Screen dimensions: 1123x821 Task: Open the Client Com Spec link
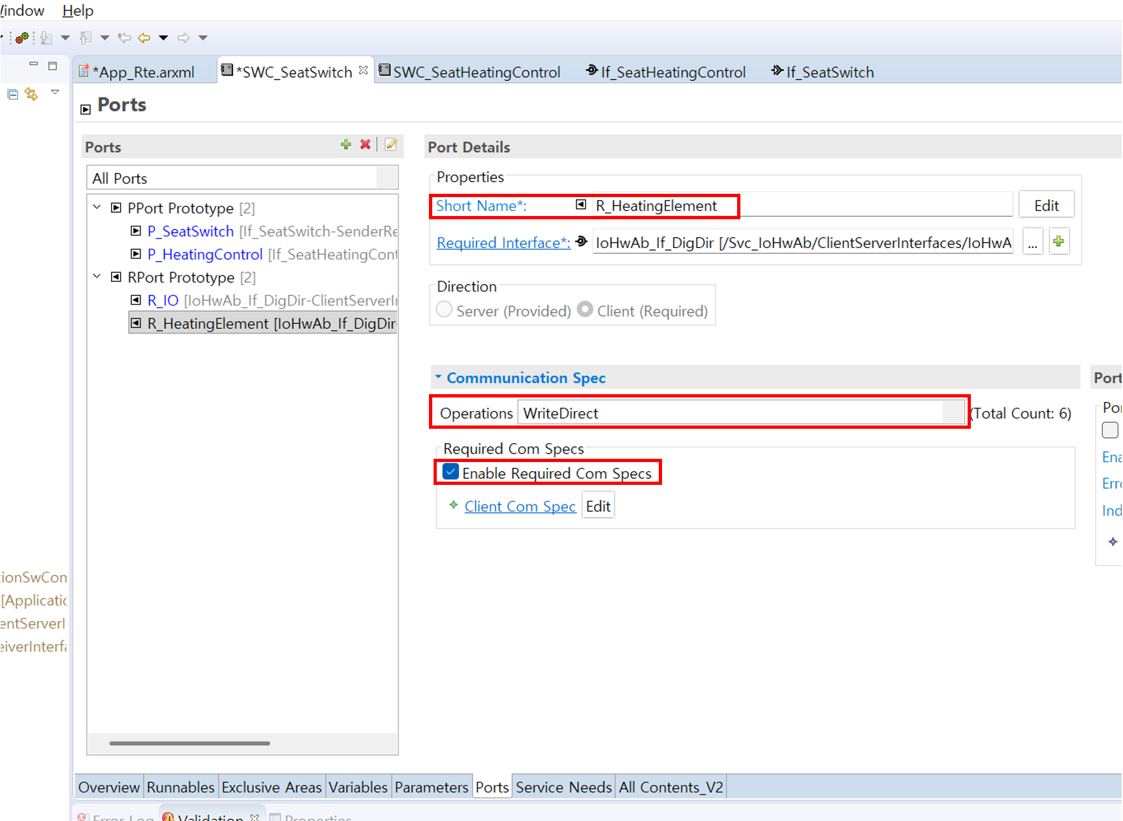pos(520,506)
